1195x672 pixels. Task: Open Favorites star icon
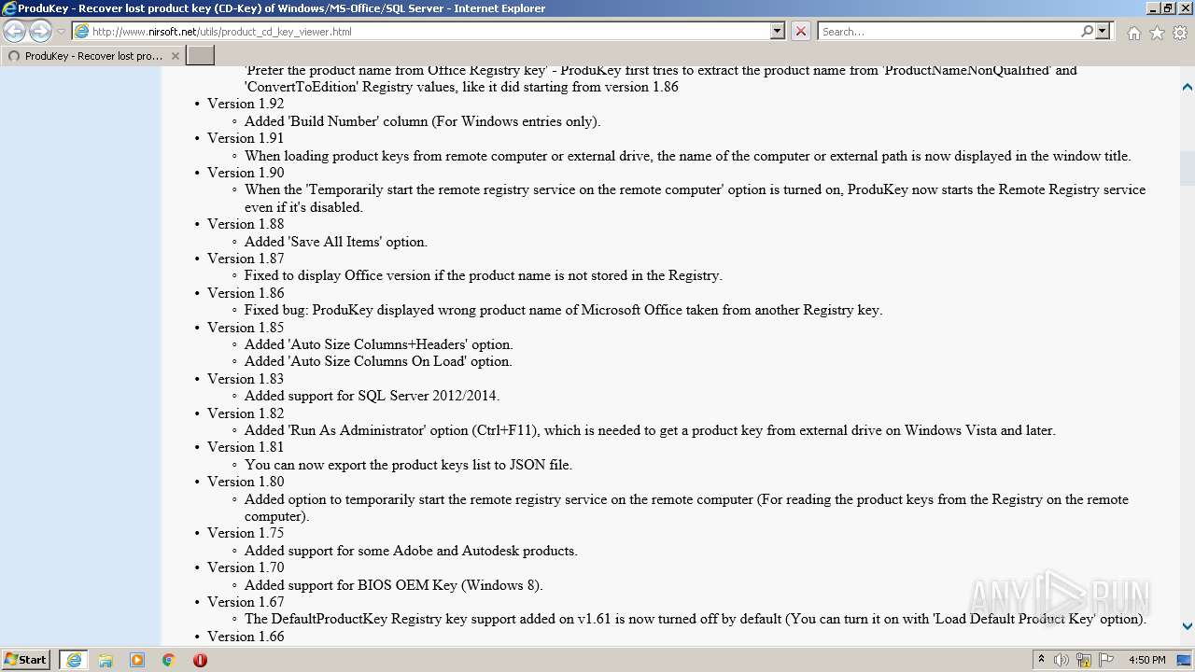(1157, 33)
